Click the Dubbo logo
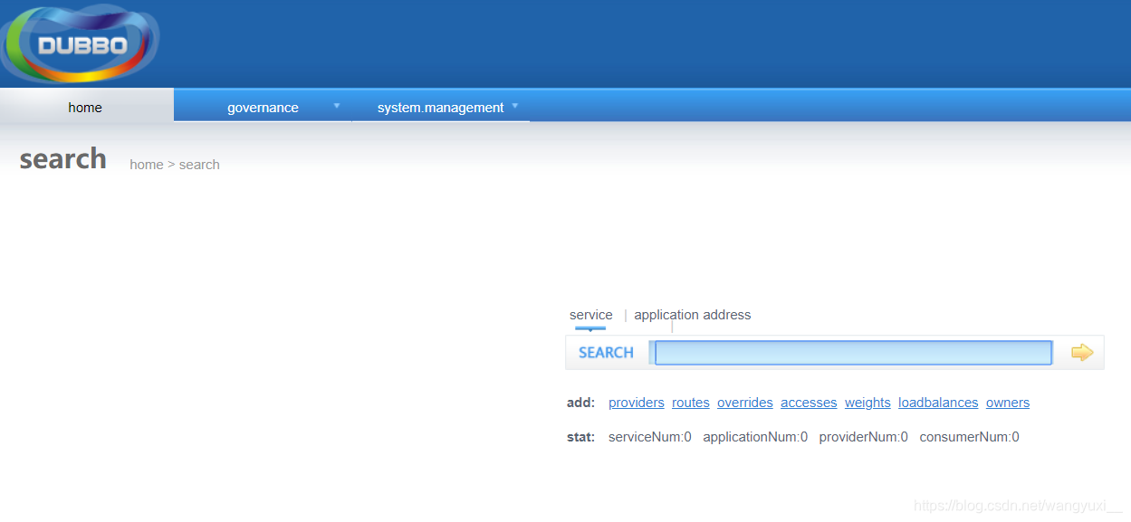 coord(80,43)
